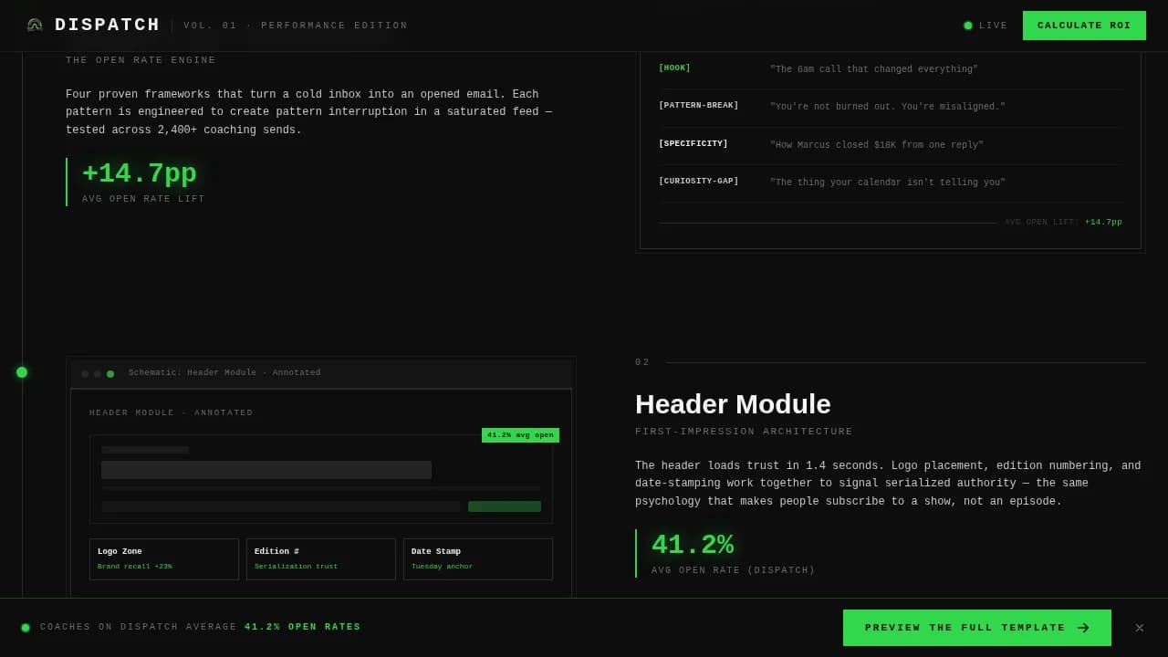1168x657 pixels.
Task: Click the Header Module heading
Action: [733, 404]
